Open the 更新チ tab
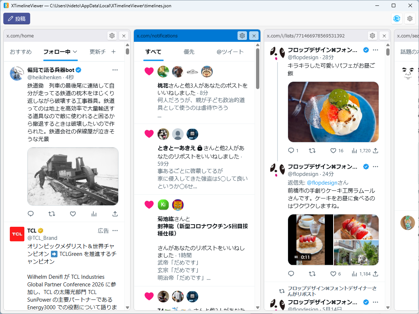 pyautogui.click(x=97, y=52)
